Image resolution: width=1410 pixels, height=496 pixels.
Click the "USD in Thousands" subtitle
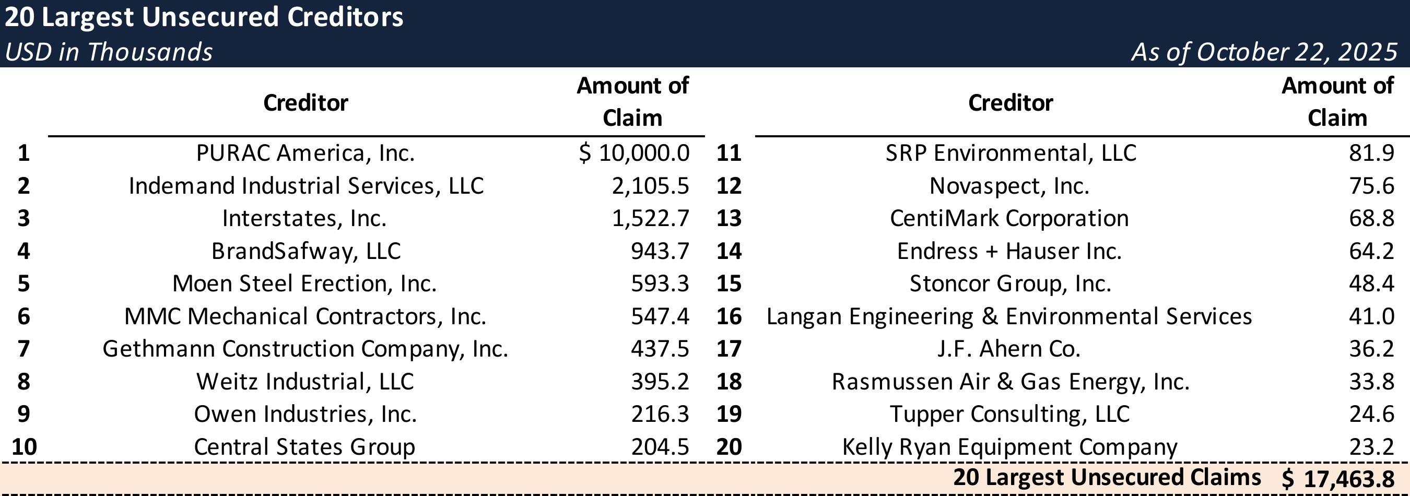pyautogui.click(x=109, y=52)
